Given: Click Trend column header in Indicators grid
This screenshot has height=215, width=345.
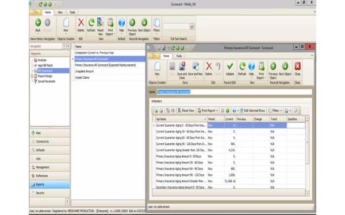Looking at the screenshot, I should (x=278, y=119).
